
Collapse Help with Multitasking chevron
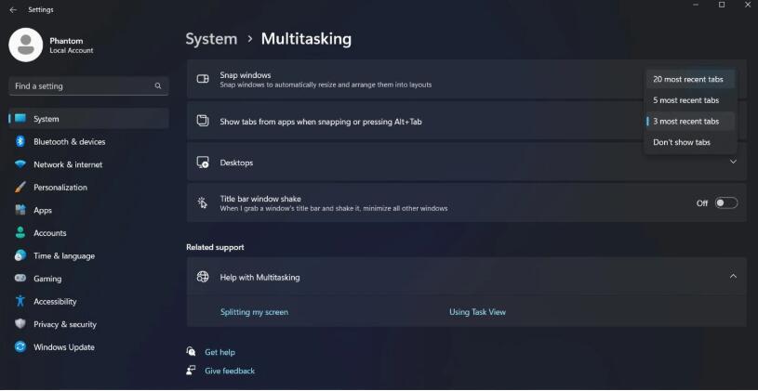(x=733, y=276)
